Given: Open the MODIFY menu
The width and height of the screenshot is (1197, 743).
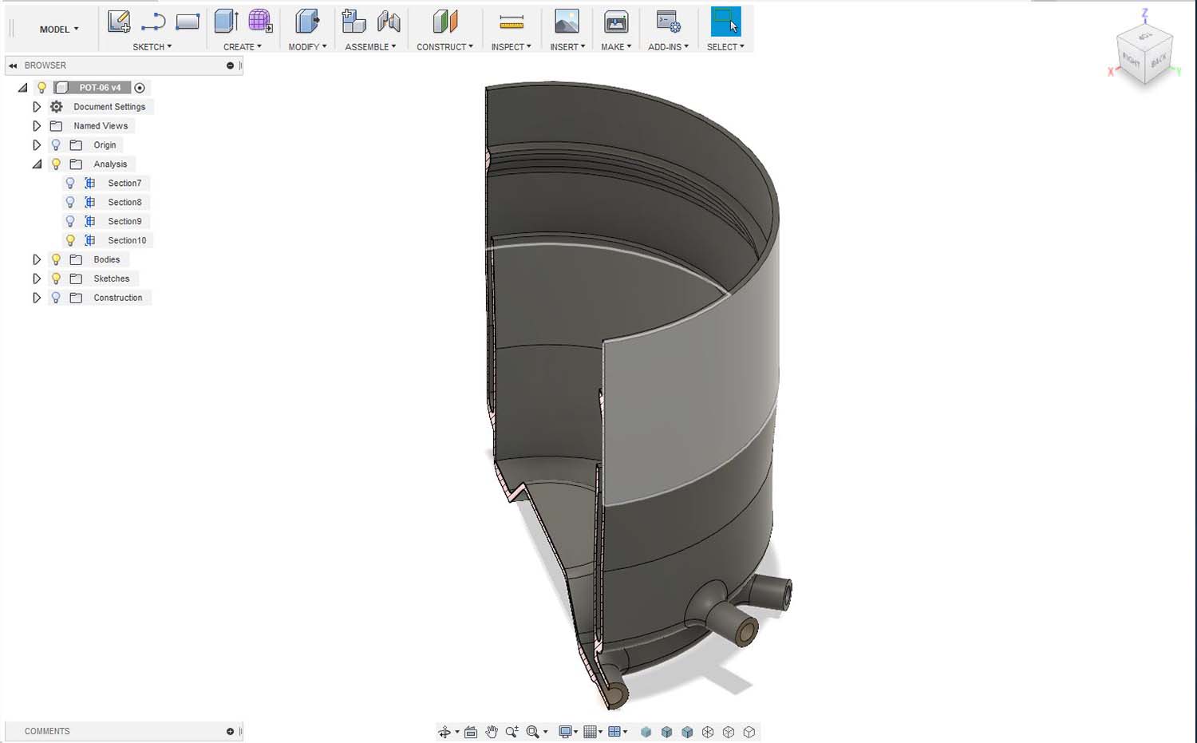Looking at the screenshot, I should coord(307,47).
